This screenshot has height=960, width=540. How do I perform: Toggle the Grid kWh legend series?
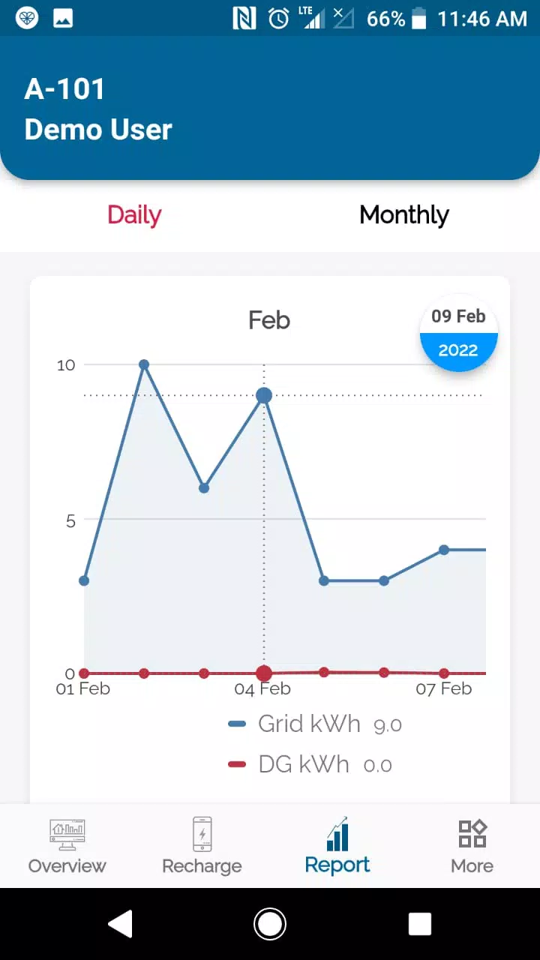[308, 724]
